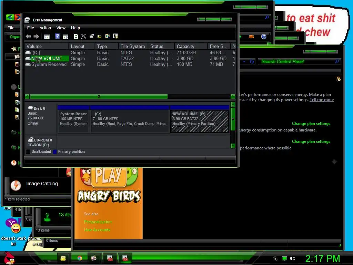Expand additional power plans down arrow

[x=334, y=161]
